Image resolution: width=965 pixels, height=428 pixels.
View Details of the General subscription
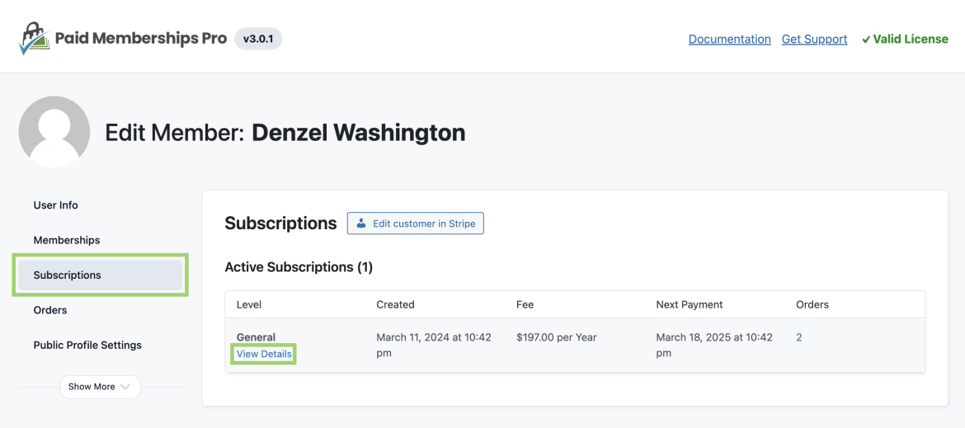(264, 354)
